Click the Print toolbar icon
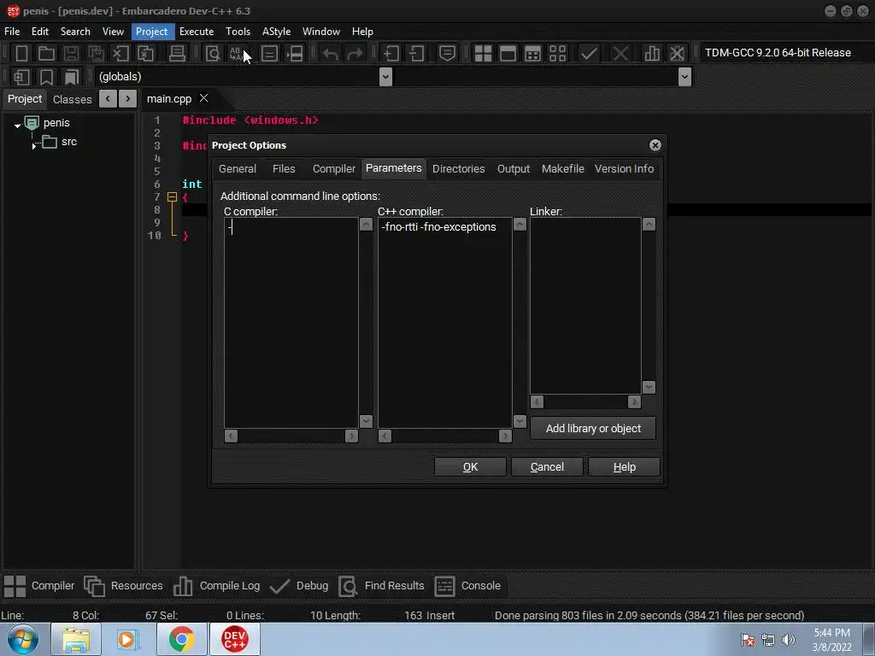Viewport: 875px width, 656px height. [177, 54]
